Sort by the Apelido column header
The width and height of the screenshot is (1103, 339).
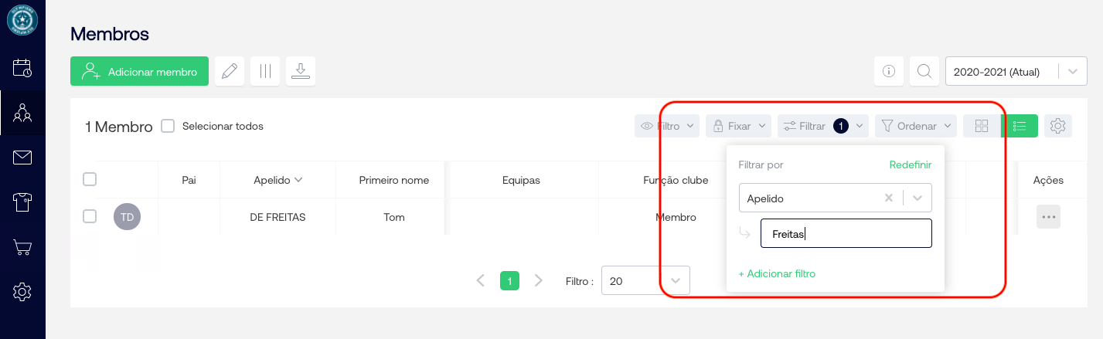tap(277, 180)
